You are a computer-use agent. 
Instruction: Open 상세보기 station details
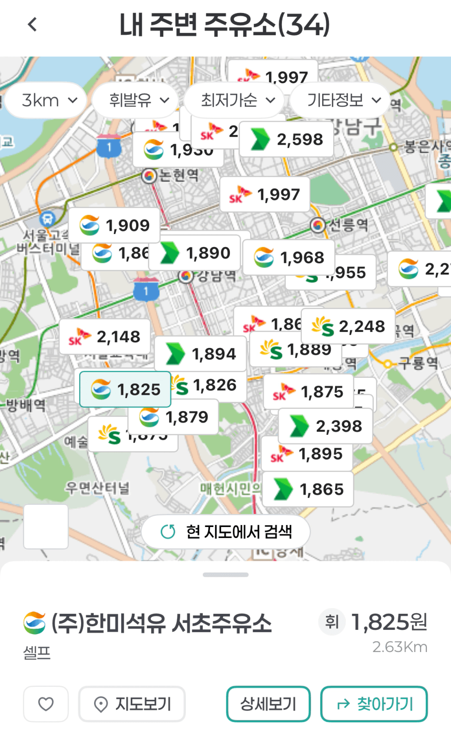click(x=268, y=704)
